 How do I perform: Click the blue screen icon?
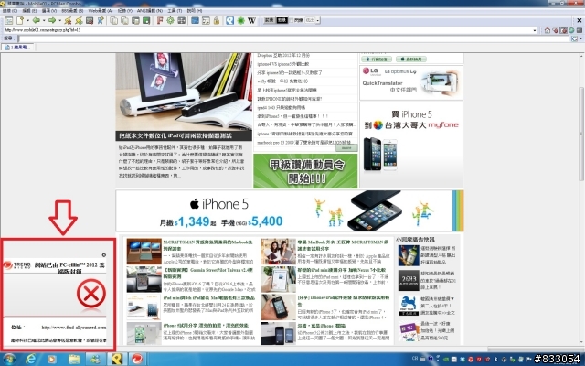click(x=195, y=20)
